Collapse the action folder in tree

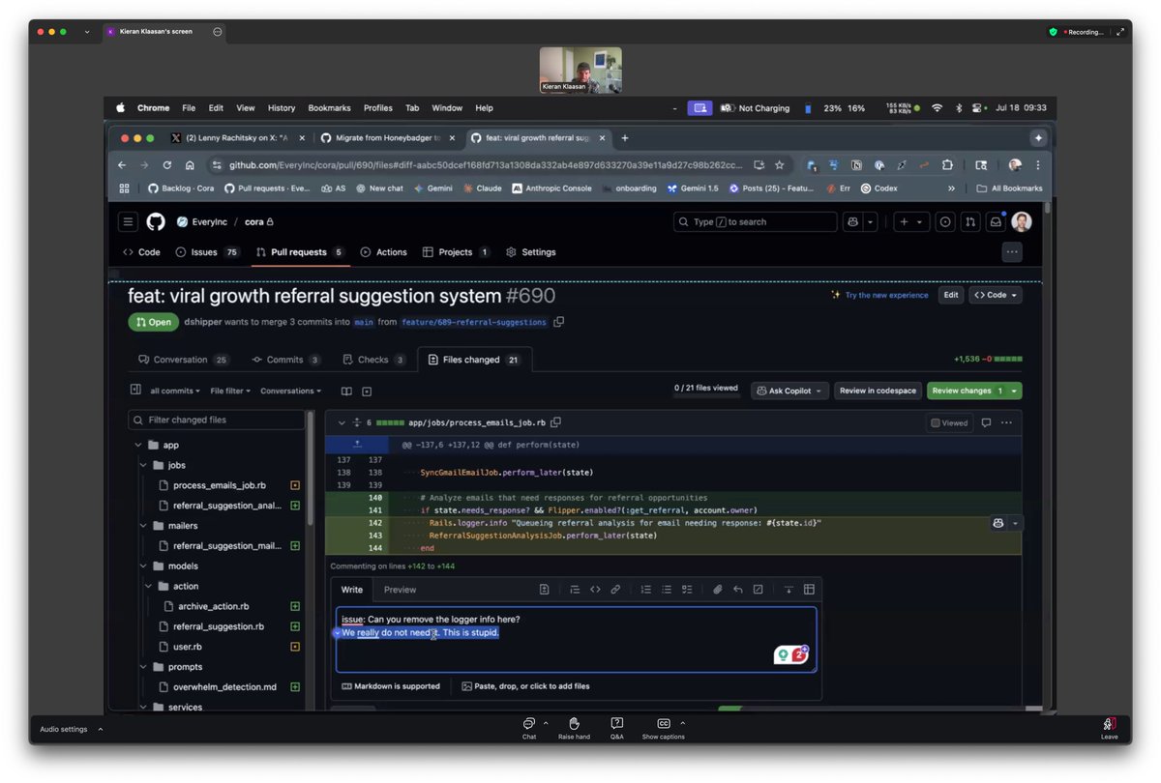(x=149, y=586)
